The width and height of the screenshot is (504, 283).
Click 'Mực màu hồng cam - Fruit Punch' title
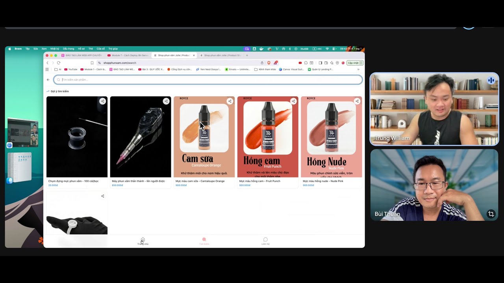259,181
